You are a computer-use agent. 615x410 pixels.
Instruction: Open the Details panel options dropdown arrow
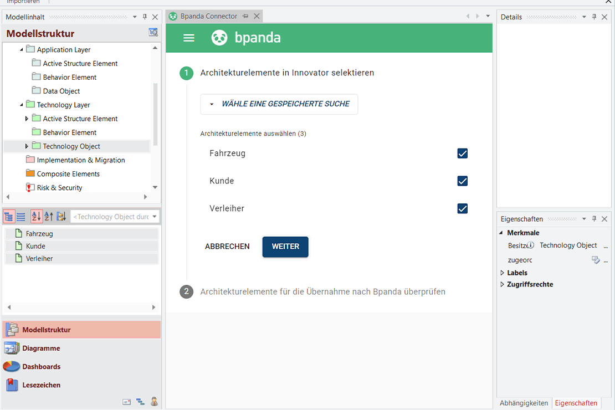click(584, 17)
